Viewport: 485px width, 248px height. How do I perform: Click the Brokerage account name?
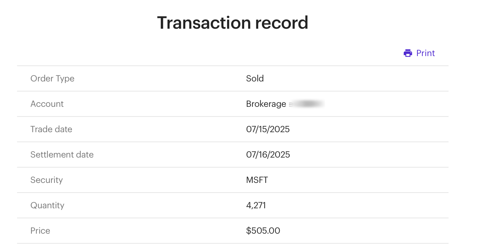[x=266, y=104]
